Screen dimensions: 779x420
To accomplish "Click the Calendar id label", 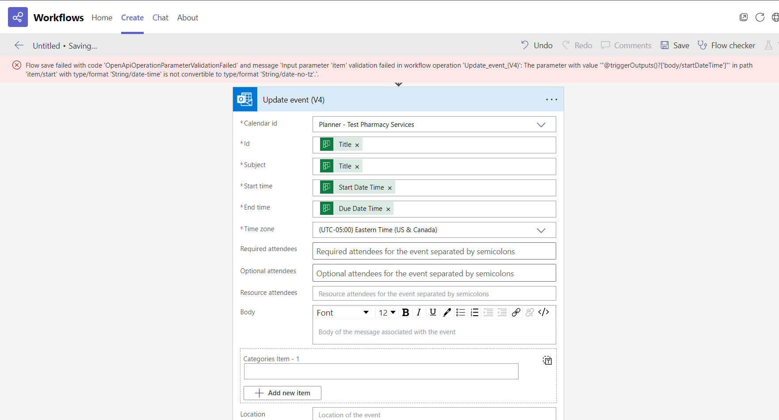I will click(260, 123).
